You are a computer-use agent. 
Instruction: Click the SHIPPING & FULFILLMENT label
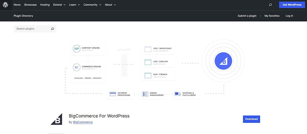[189, 94]
